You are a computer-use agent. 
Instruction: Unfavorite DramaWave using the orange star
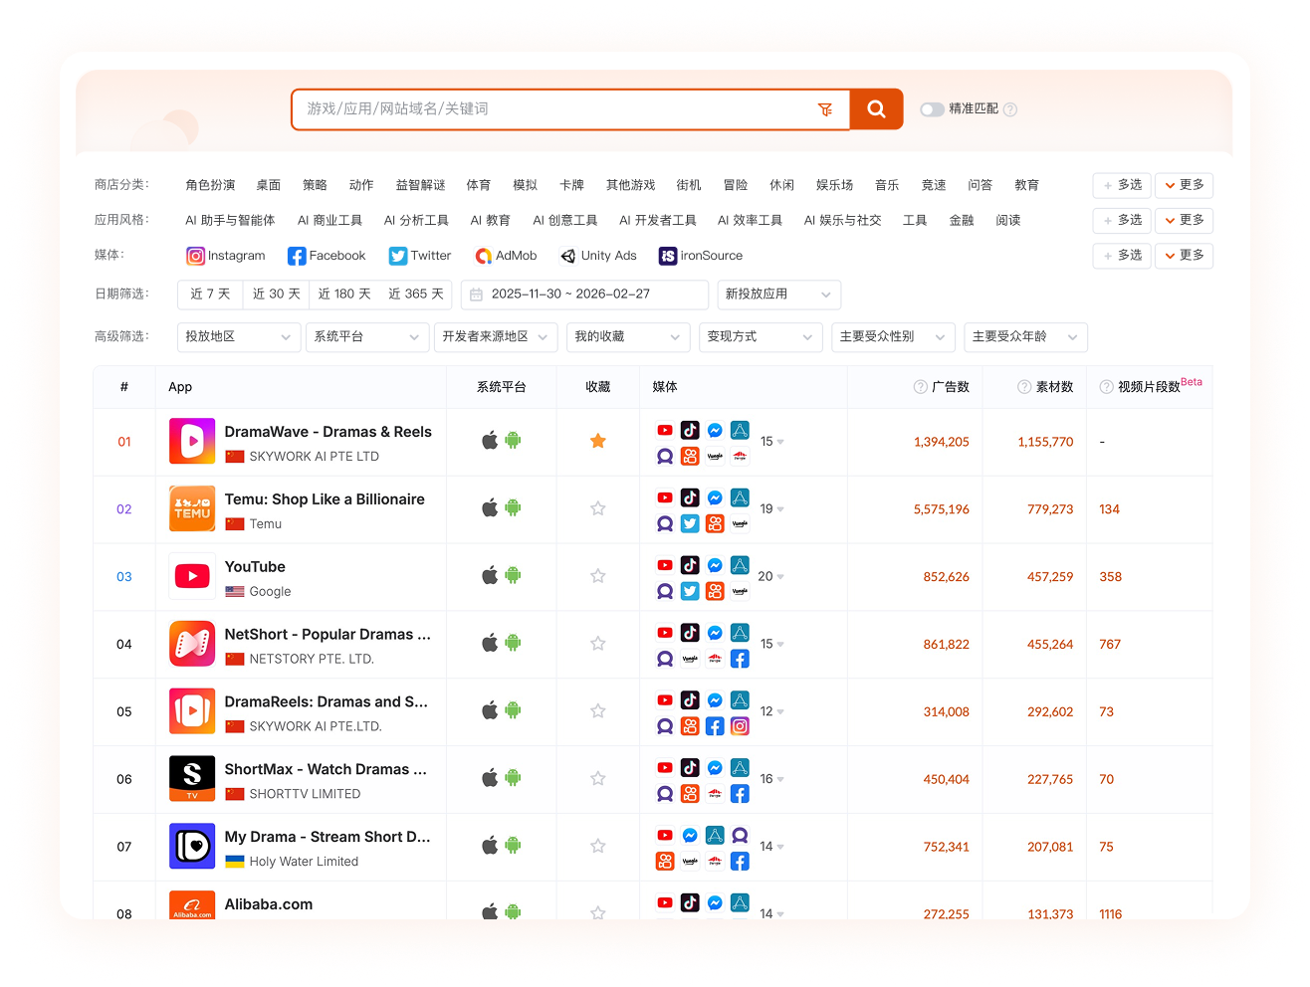598,441
